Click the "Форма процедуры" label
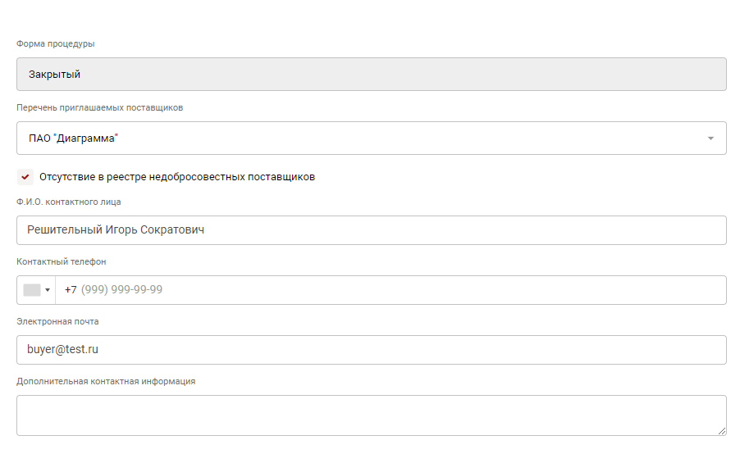The image size is (740, 472). click(x=55, y=44)
